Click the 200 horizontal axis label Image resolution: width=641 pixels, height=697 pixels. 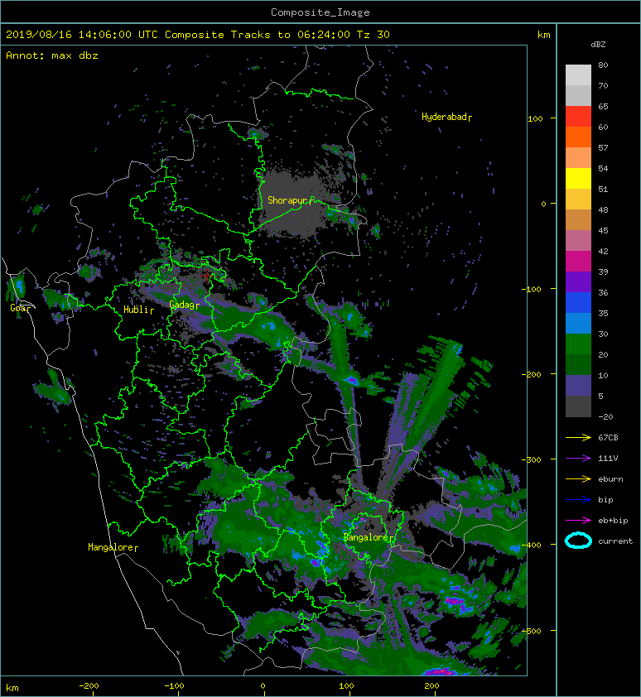click(x=431, y=686)
